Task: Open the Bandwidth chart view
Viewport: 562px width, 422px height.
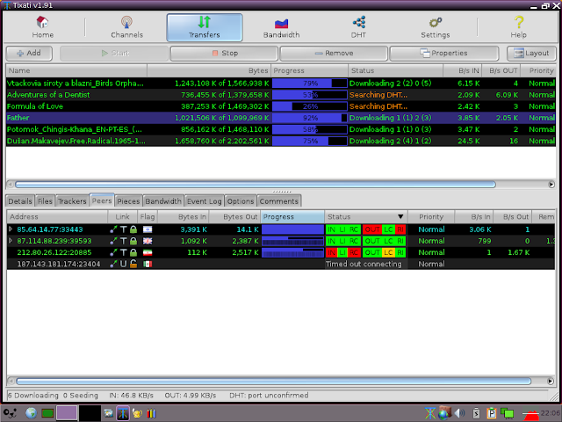Action: (281, 27)
